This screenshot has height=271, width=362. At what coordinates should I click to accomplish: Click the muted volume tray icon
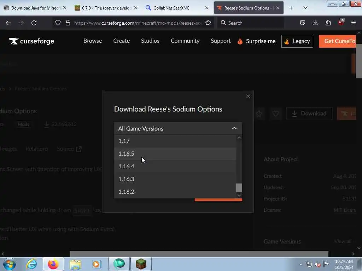point(318,264)
